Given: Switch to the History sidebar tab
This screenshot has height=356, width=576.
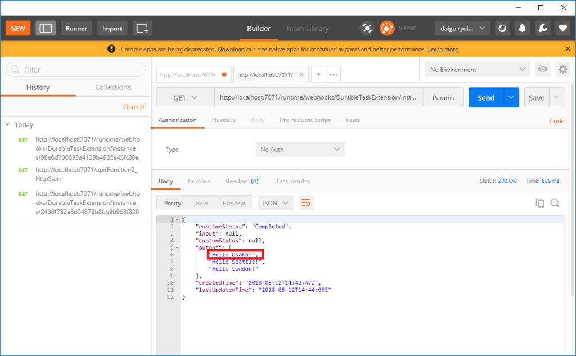Looking at the screenshot, I should click(38, 87).
